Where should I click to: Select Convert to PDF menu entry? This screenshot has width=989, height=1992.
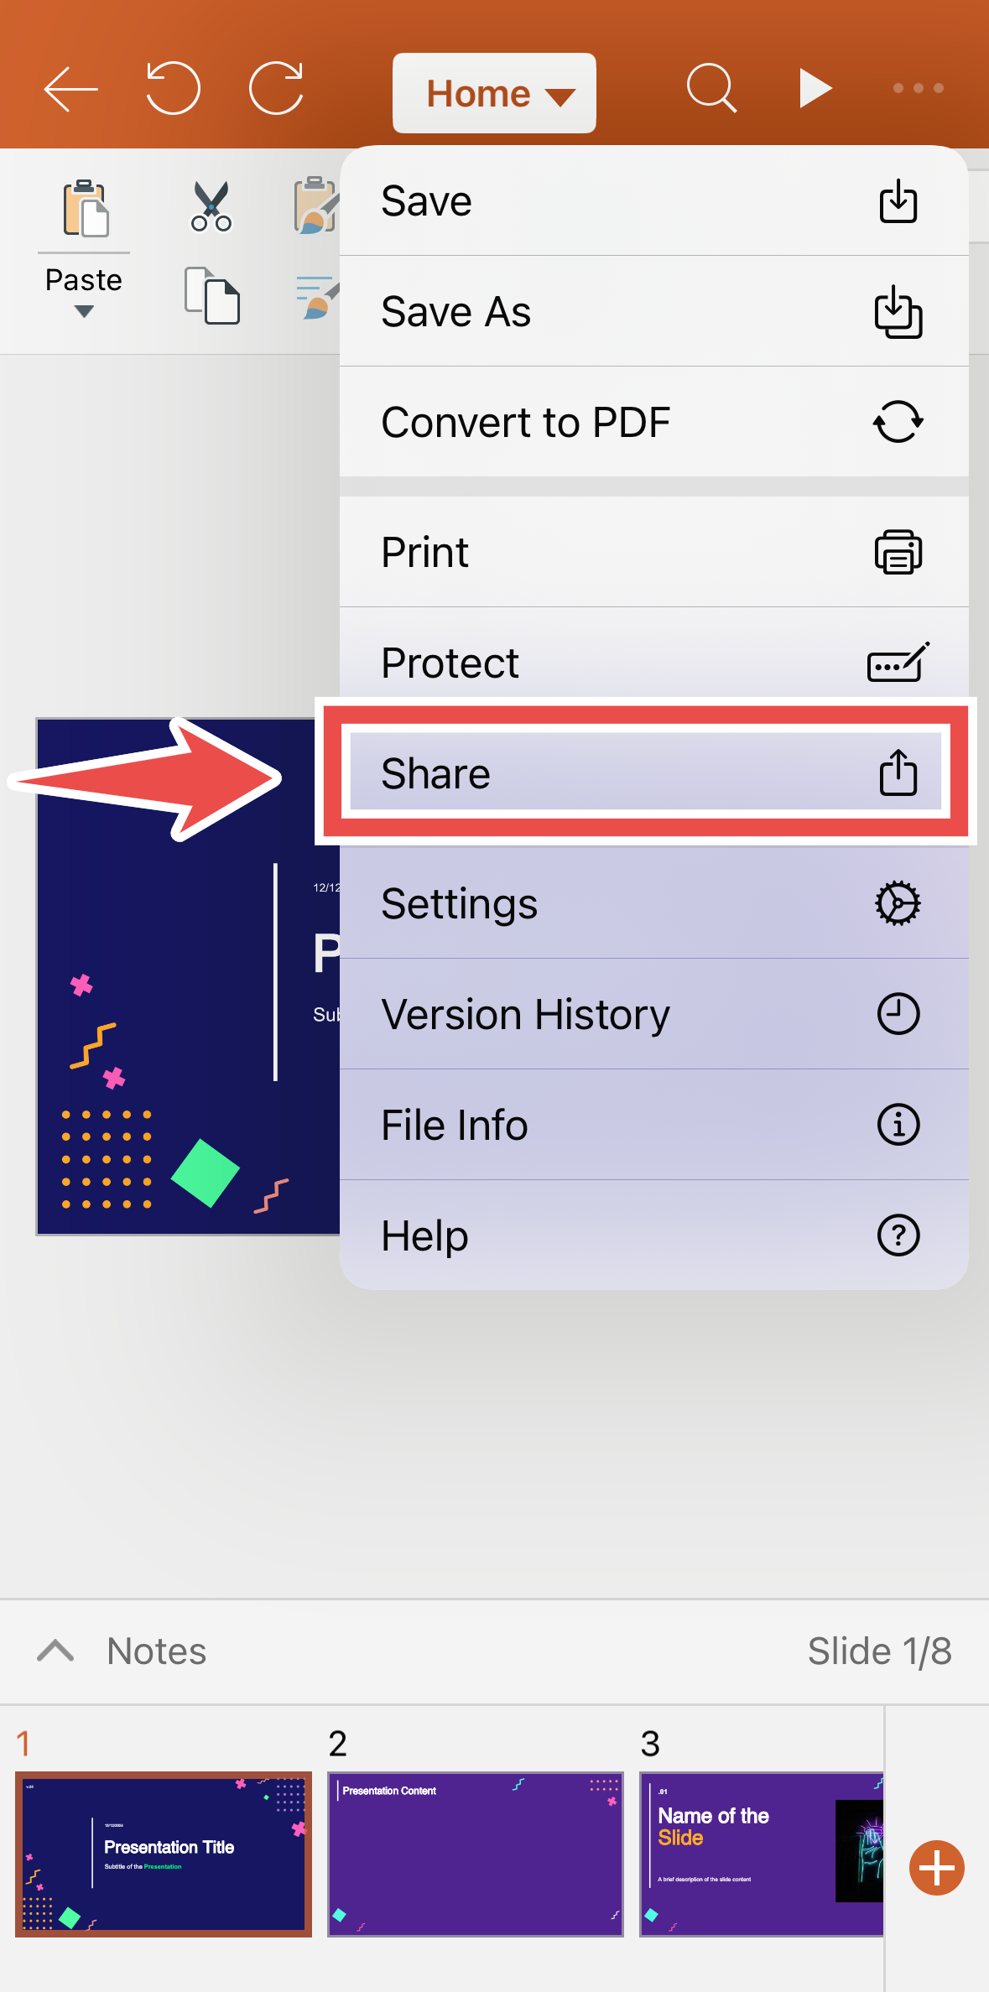654,422
